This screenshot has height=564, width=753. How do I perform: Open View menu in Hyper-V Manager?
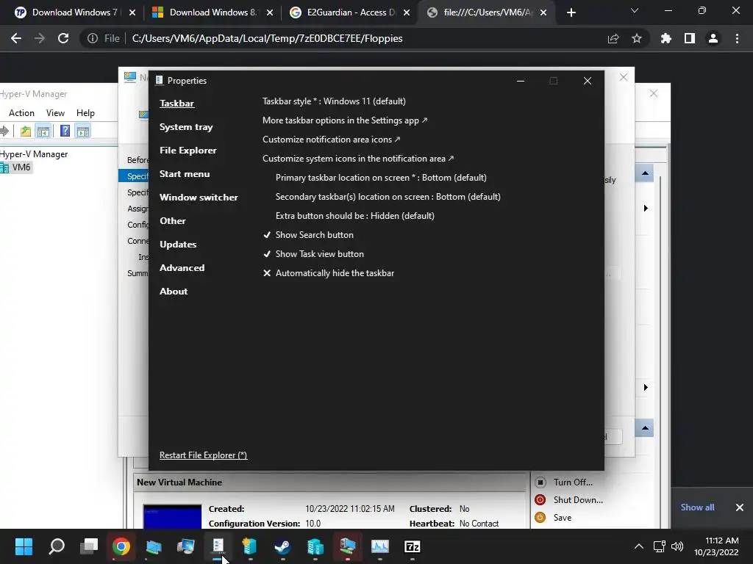pos(55,112)
